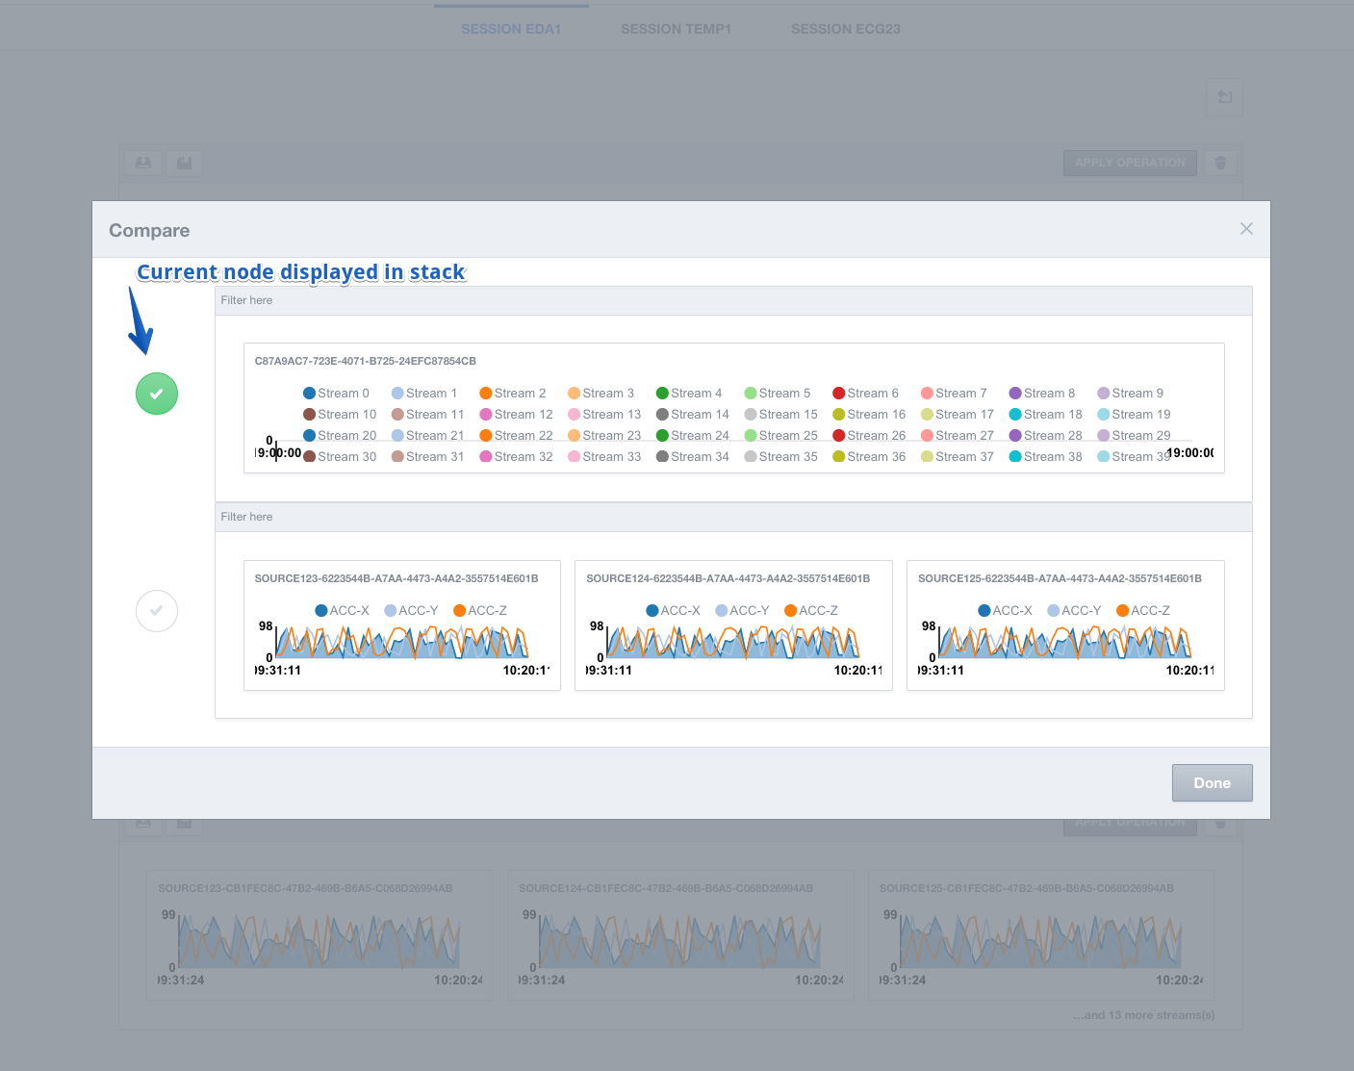This screenshot has height=1071, width=1354.
Task: Click the 'Compare' dialog heading
Action: 149,230
